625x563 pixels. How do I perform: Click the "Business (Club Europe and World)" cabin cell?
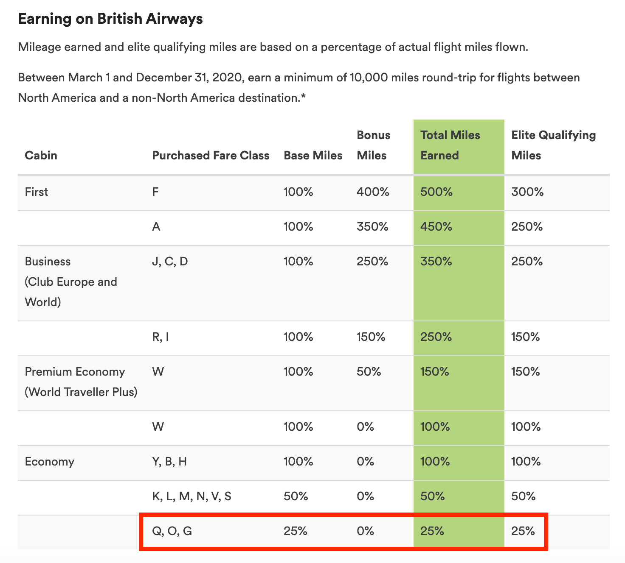point(71,282)
